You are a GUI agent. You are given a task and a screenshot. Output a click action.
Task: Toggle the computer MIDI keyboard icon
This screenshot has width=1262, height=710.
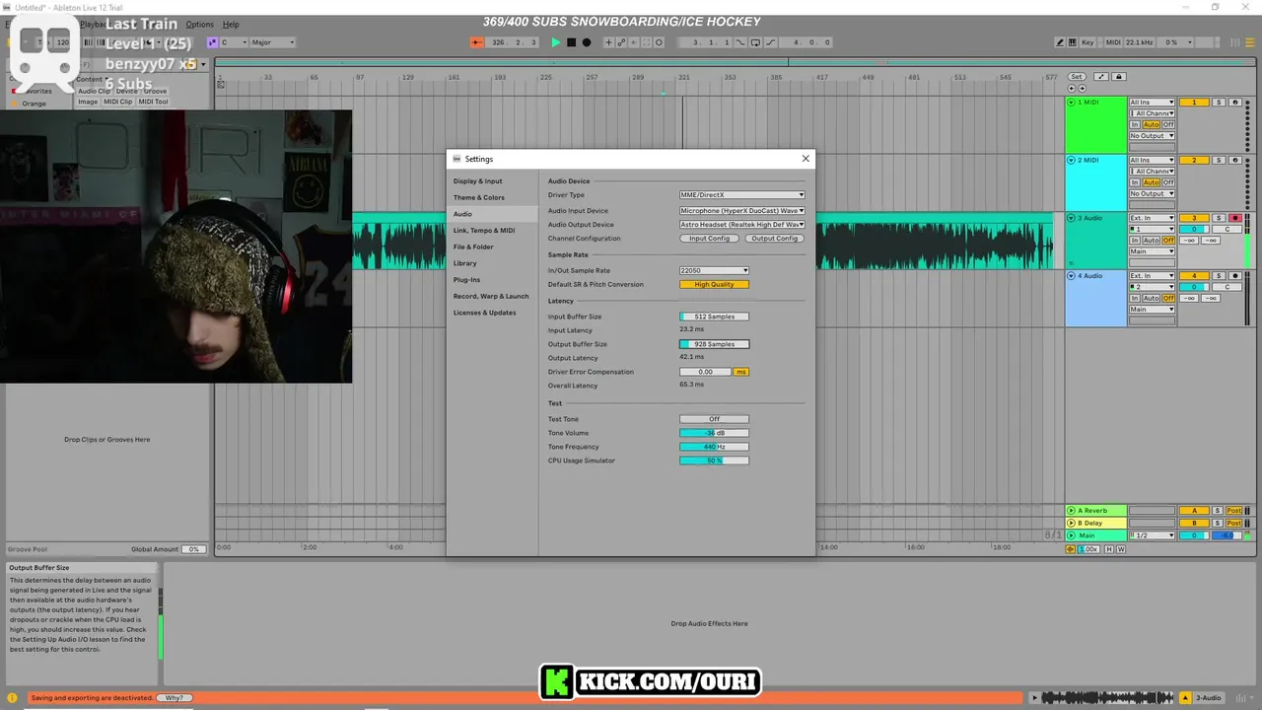click(x=1073, y=42)
